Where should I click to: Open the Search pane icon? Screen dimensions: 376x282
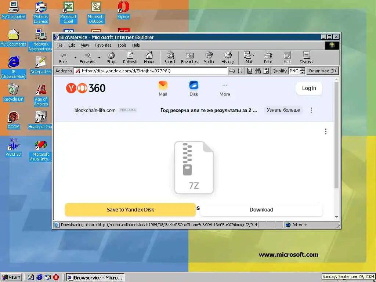(x=170, y=58)
